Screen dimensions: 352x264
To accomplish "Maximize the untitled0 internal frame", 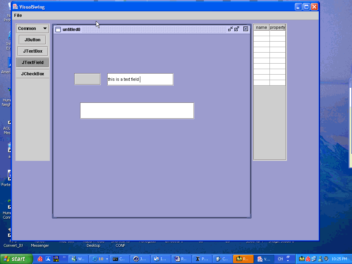I will click(x=237, y=29).
